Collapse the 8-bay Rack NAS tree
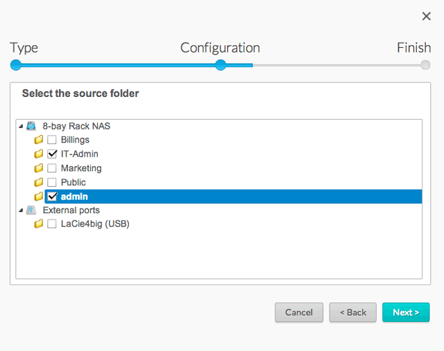 pos(21,126)
